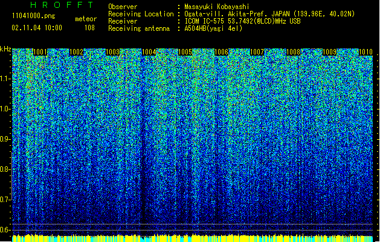The image size is (380, 242).
Task: Click the 0.8 frequency axis label
Action: click(x=5, y=169)
